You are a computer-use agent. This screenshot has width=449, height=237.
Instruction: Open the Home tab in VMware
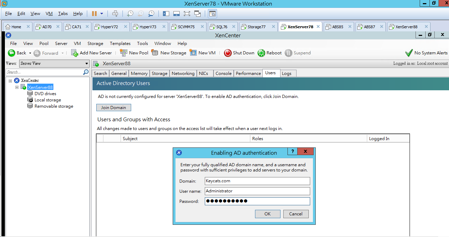tap(16, 27)
